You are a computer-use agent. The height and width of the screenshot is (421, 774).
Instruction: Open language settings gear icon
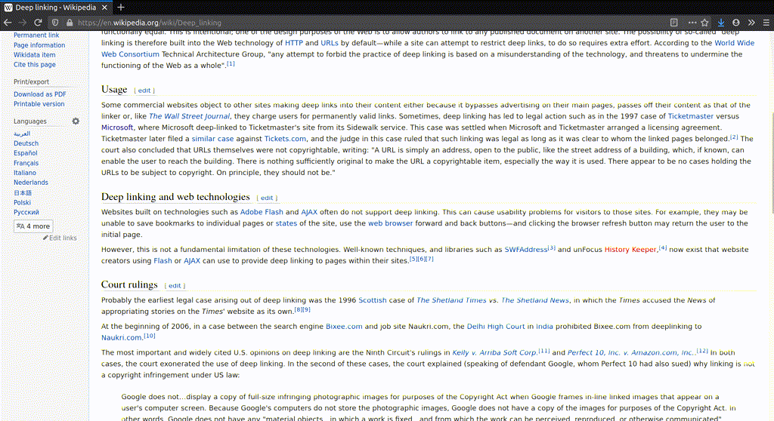pyautogui.click(x=76, y=121)
